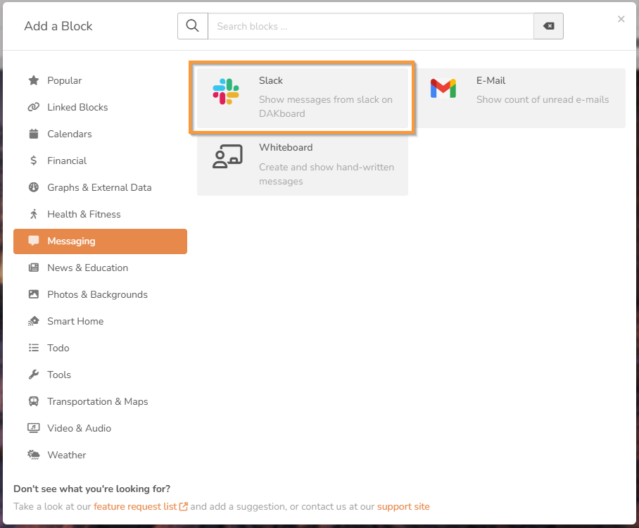Switch to News & Education category
This screenshot has width=639, height=528.
(x=100, y=268)
